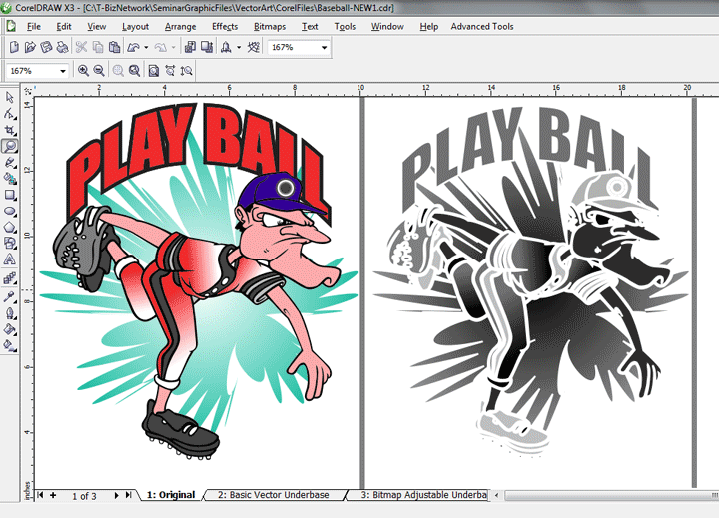Zoom to page width

(x=170, y=71)
